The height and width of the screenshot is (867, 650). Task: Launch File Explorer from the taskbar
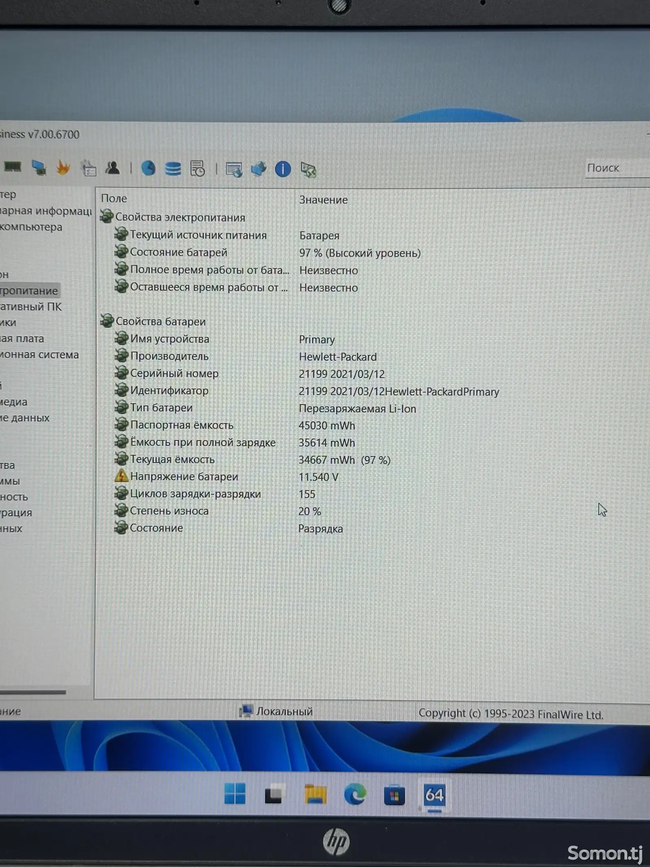coord(315,794)
